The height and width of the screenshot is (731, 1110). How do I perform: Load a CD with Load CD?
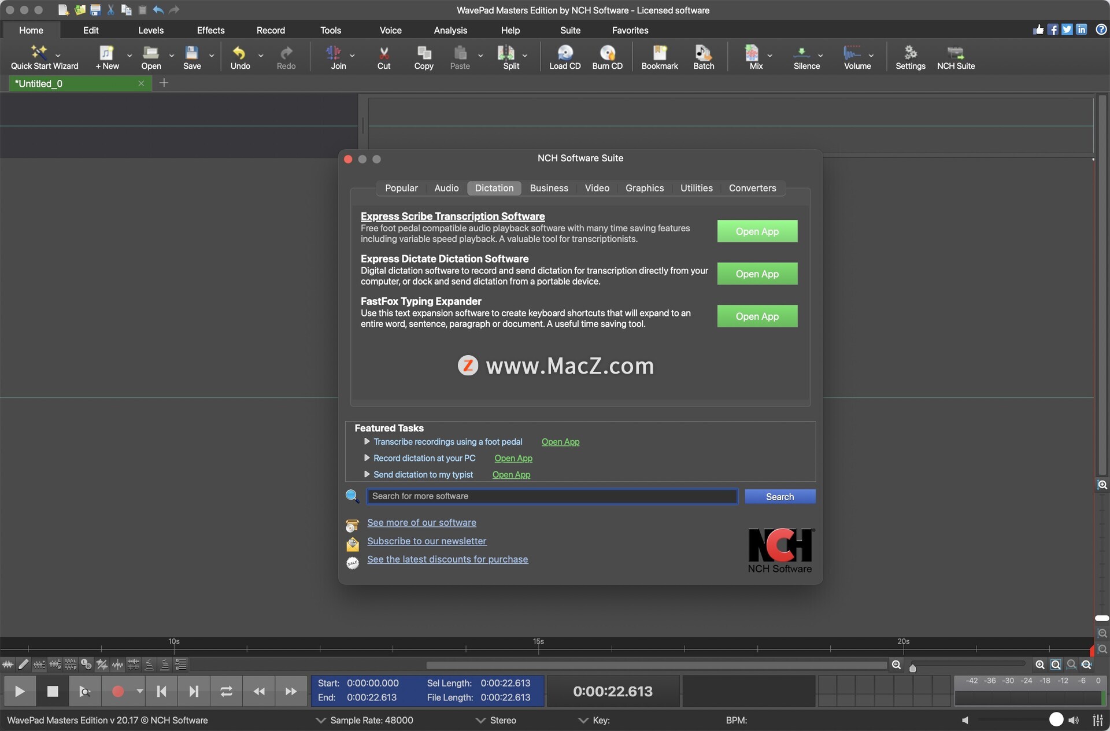point(565,58)
